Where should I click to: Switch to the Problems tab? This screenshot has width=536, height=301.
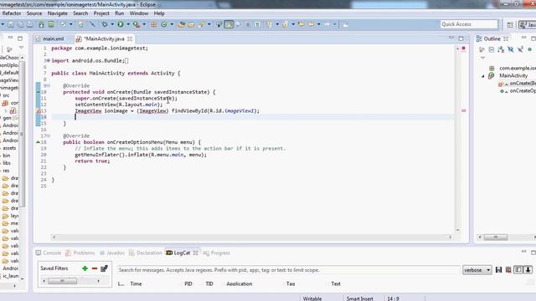point(80,253)
